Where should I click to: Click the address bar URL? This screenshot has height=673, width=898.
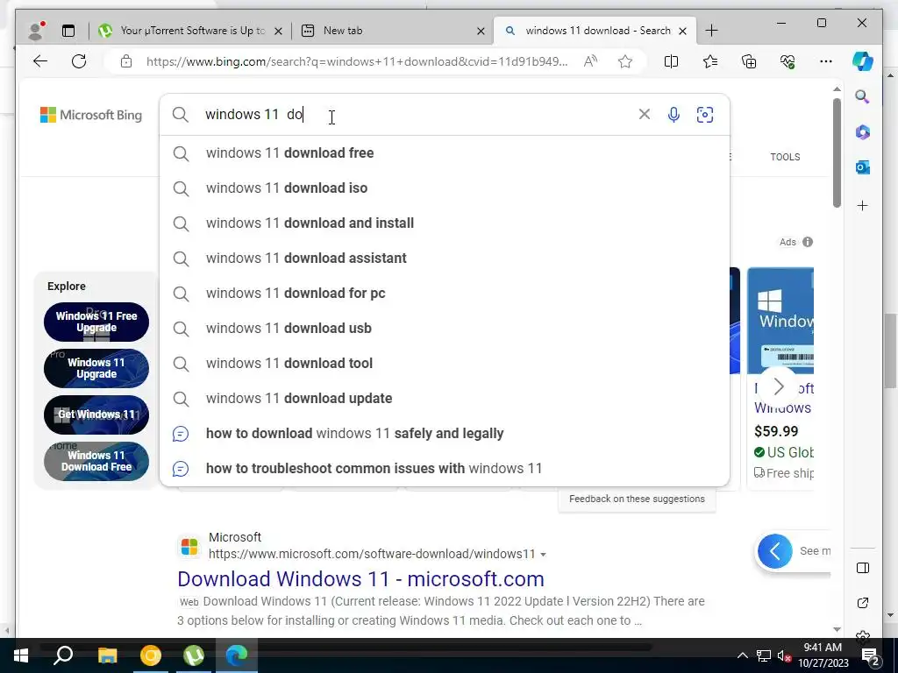point(357,61)
